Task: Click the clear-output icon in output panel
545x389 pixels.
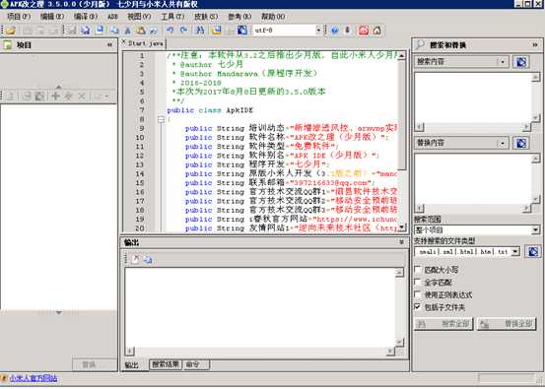Action: (136, 259)
